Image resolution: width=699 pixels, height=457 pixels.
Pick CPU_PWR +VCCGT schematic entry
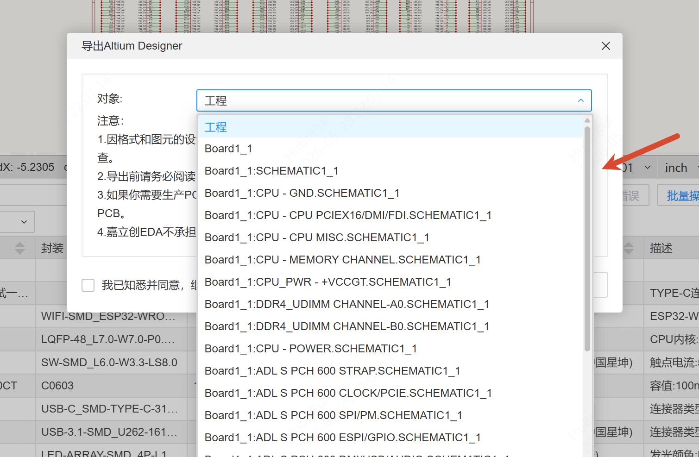point(390,282)
